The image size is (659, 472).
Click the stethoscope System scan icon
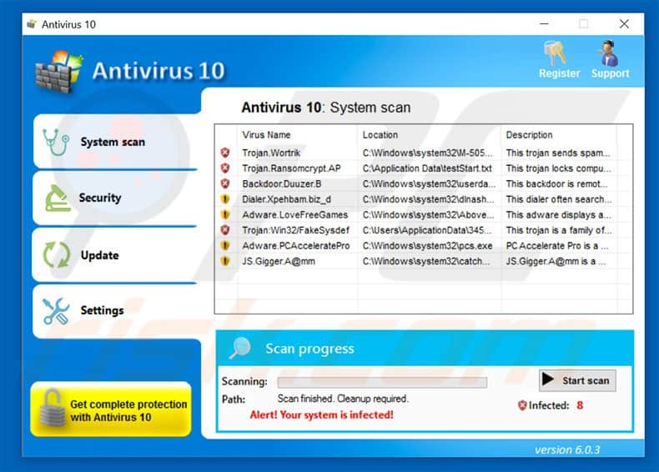[56, 142]
